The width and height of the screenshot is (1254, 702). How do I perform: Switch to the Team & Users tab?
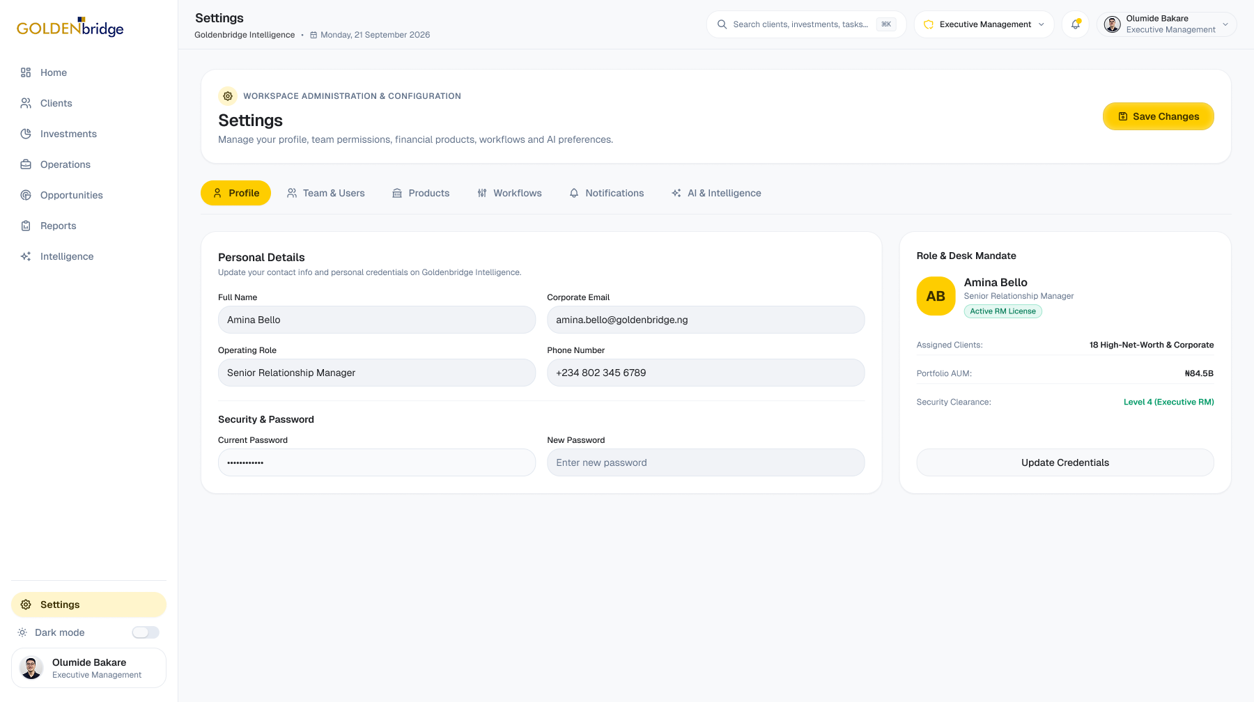(x=326, y=193)
